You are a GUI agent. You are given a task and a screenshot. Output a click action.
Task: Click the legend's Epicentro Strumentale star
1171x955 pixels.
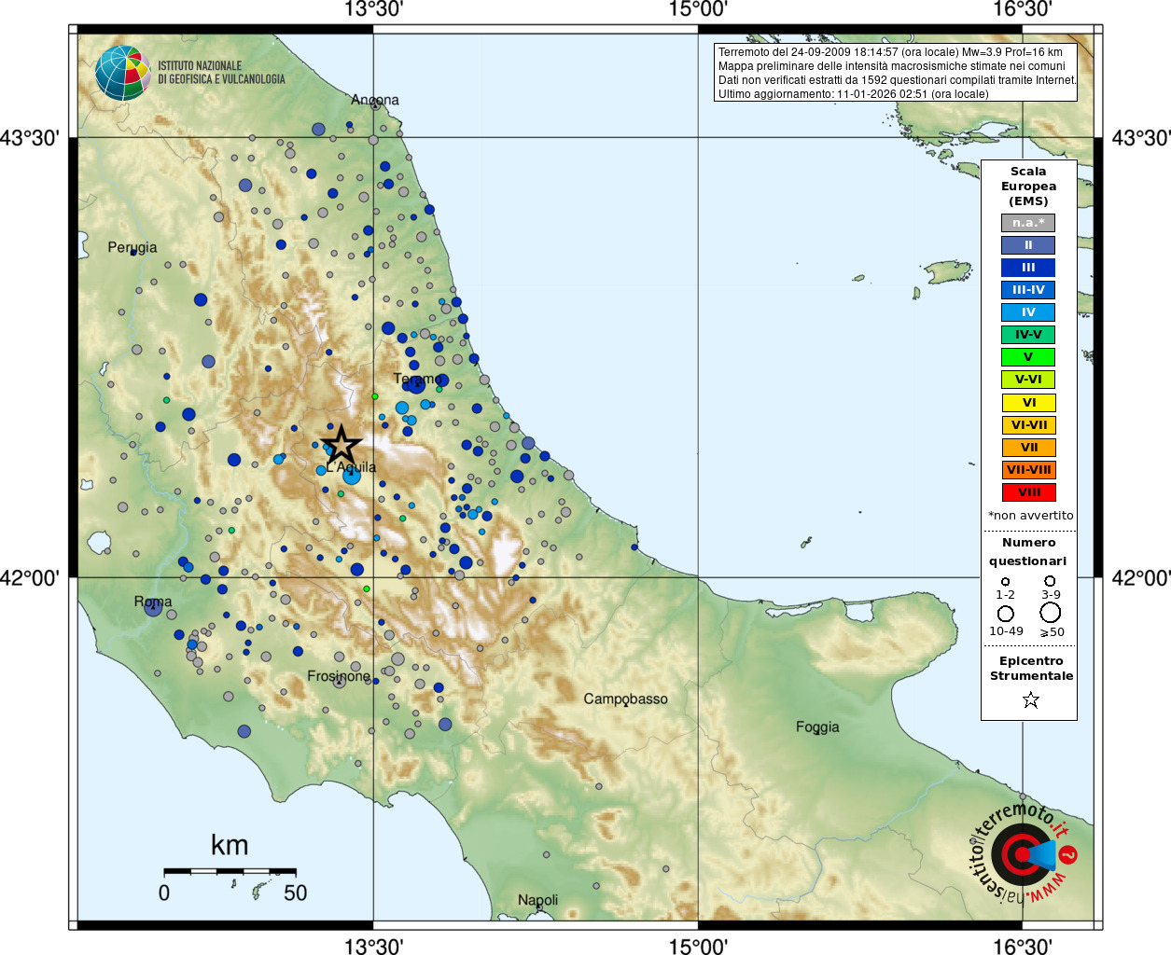pyautogui.click(x=1030, y=699)
